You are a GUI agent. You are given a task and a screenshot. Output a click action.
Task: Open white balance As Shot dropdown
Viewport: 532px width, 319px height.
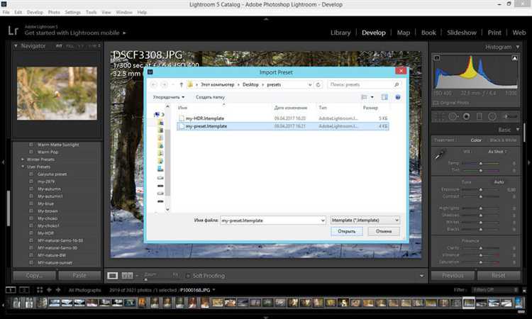click(497, 152)
